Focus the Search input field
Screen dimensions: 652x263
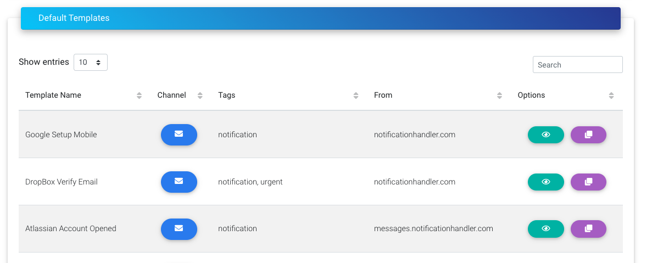(577, 65)
